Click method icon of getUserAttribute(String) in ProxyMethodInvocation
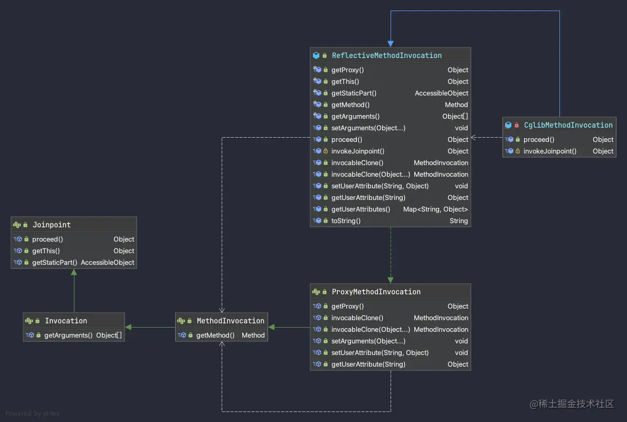Image resolution: width=627 pixels, height=422 pixels. pyautogui.click(x=317, y=364)
